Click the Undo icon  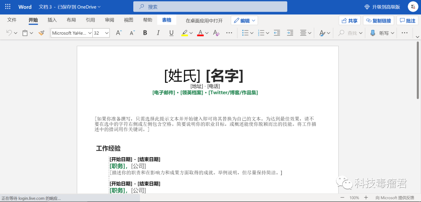9,33
